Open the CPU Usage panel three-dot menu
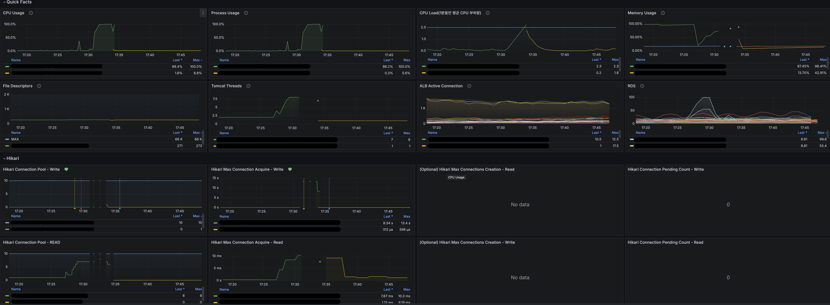 (x=203, y=13)
